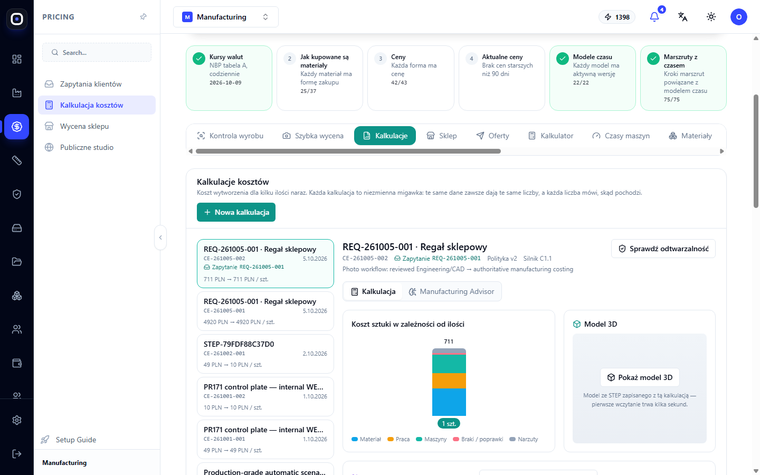Collapse the sidebar with chevron handle
The image size is (760, 475).
click(x=160, y=237)
